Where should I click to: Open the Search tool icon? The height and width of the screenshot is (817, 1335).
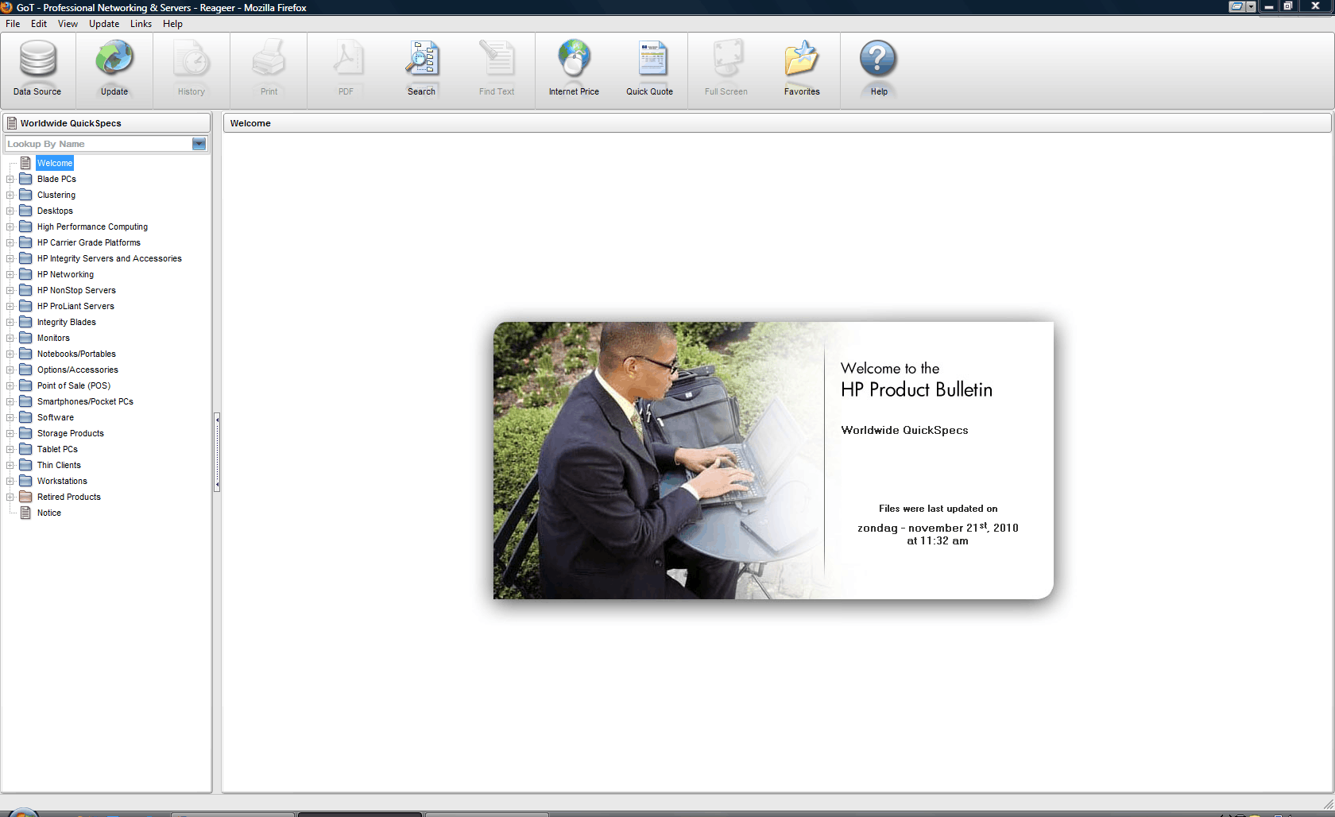(421, 60)
